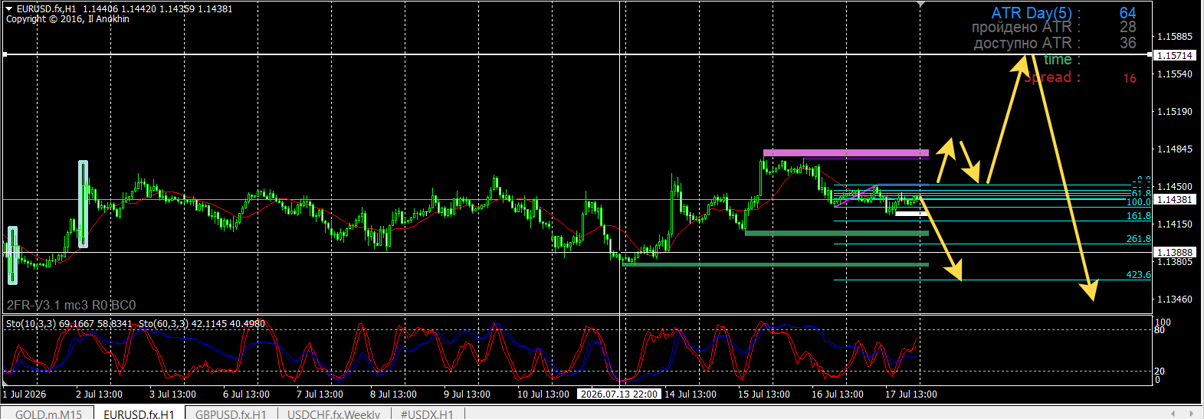Click the crosshair date label 2026.07.13 22:00

pos(618,394)
